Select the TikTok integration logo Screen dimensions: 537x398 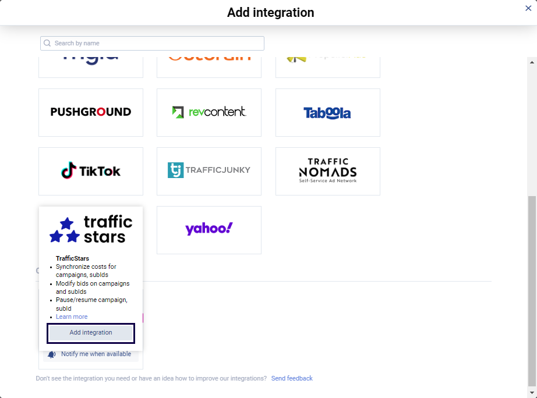click(91, 171)
